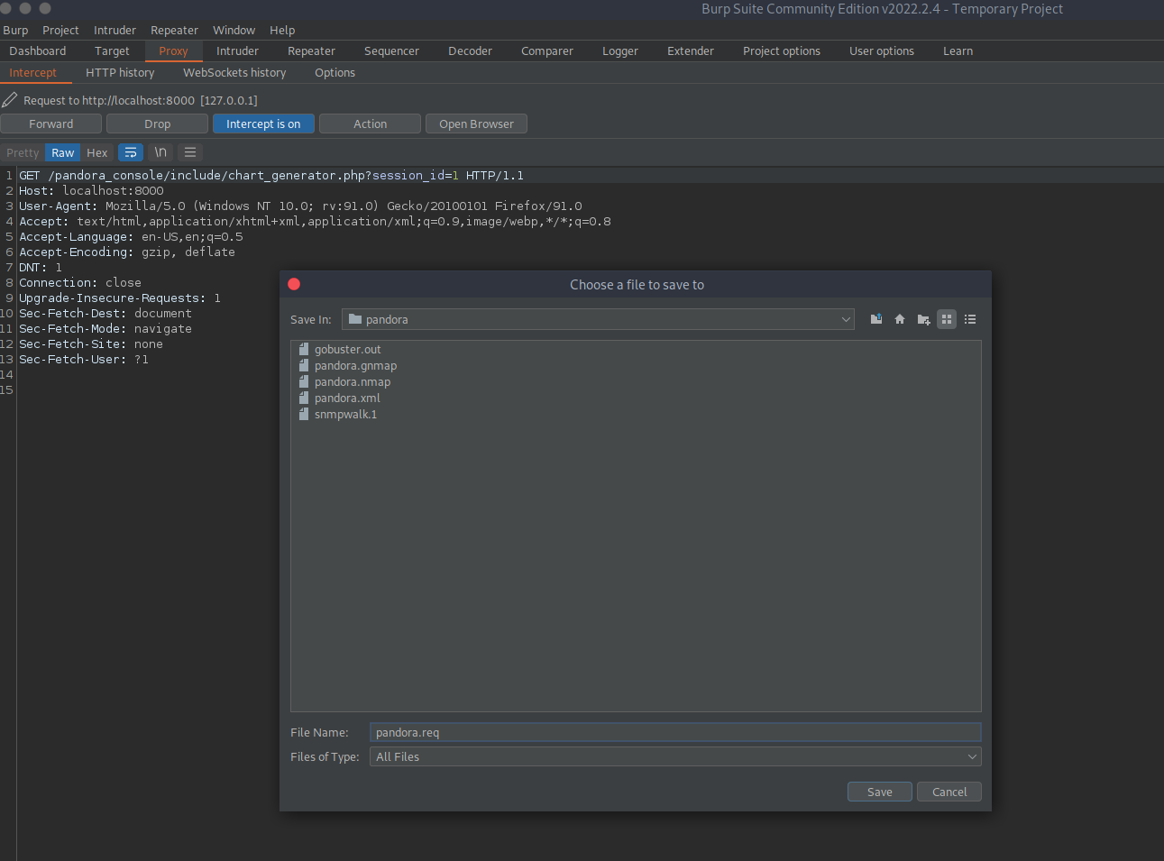Image resolution: width=1164 pixels, height=861 pixels.
Task: Select the snmpwalk.1 file icon
Action: click(304, 414)
